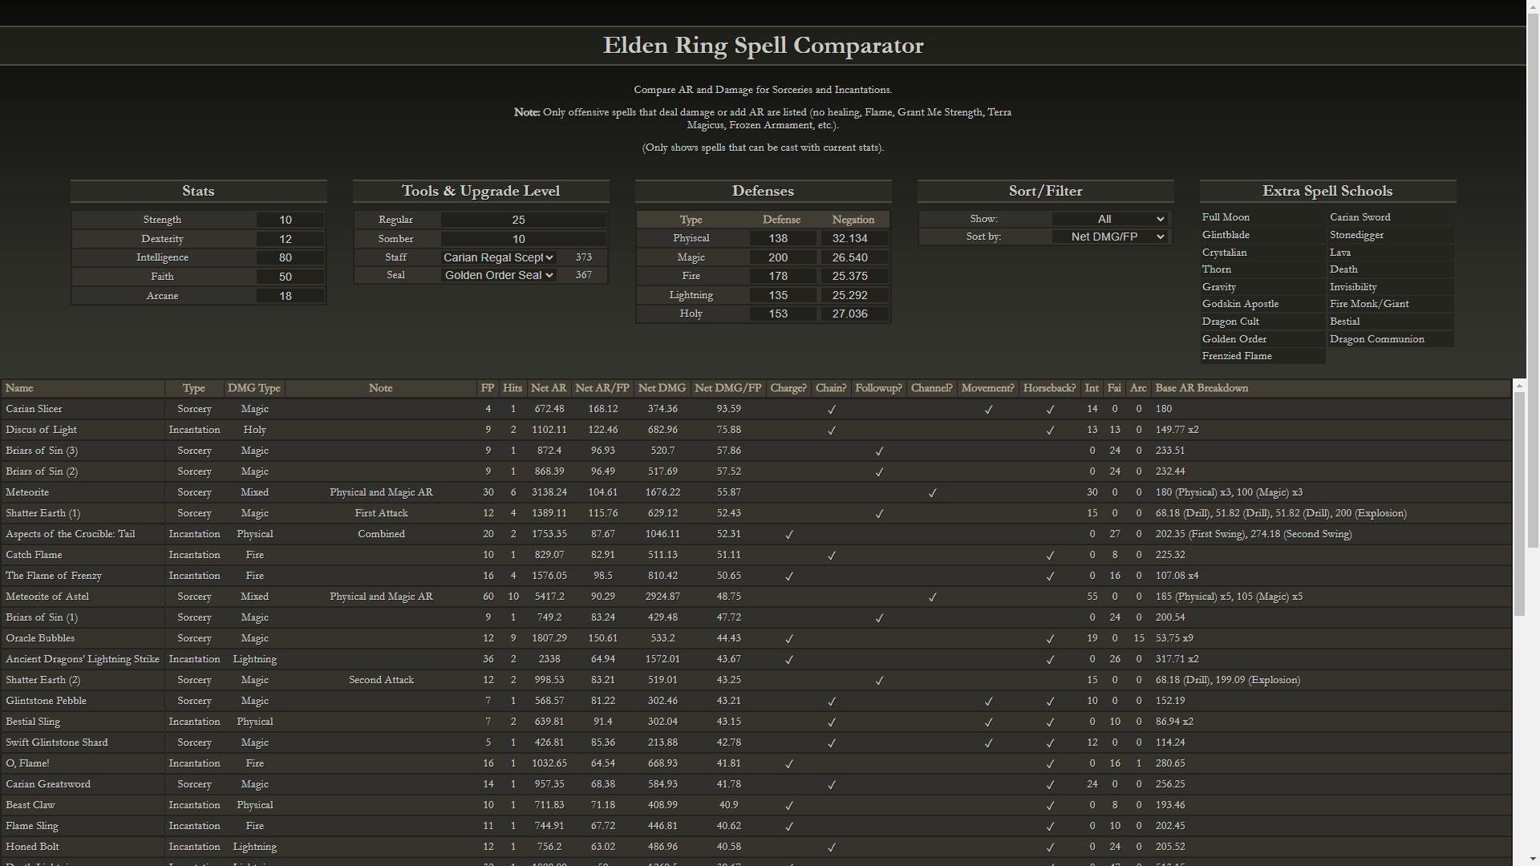Click the Followup checkmark for Briars of Sin (3)
Image resolution: width=1540 pixels, height=866 pixels.
point(879,451)
